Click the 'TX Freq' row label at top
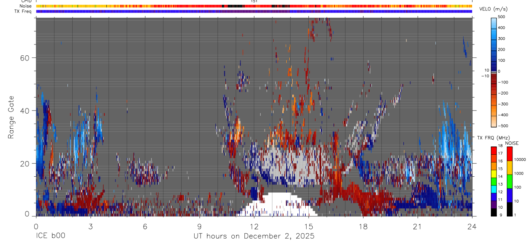Image resolution: width=531 pixels, height=245 pixels. click(x=23, y=11)
